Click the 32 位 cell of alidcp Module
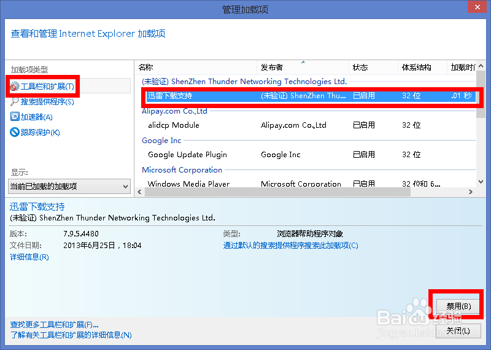 pos(411,125)
